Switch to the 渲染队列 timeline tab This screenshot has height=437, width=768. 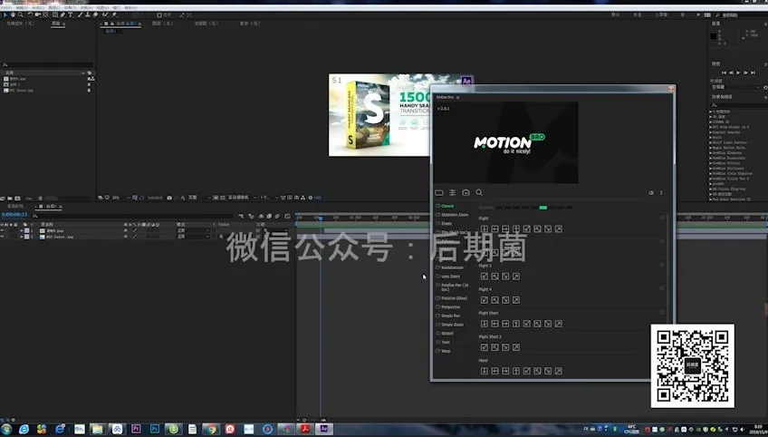pos(14,207)
